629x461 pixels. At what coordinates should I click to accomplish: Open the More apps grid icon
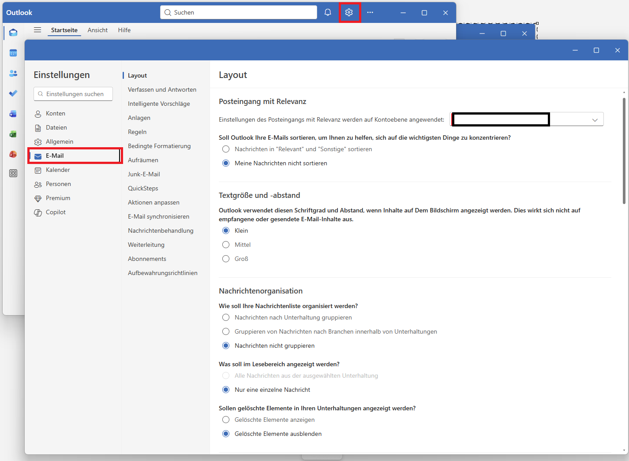[13, 173]
